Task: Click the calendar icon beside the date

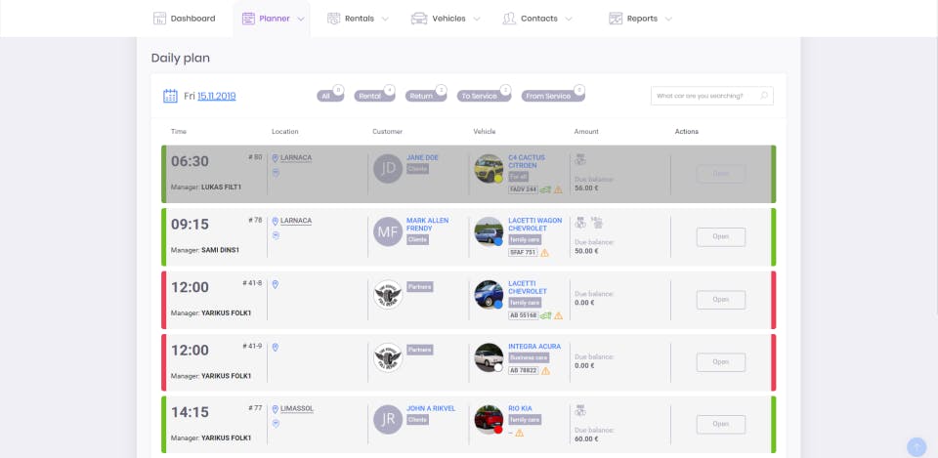Action: 170,96
